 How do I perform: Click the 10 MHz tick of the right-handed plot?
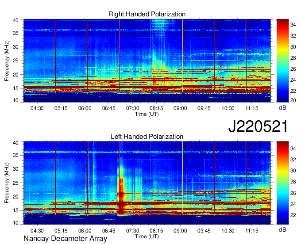16,100
